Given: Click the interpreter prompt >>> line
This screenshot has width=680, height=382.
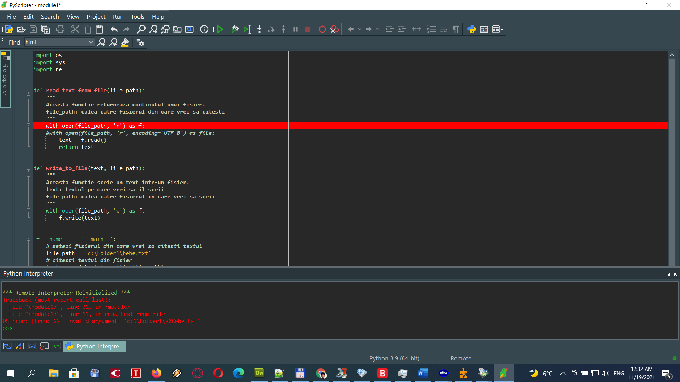Looking at the screenshot, I should (x=7, y=328).
